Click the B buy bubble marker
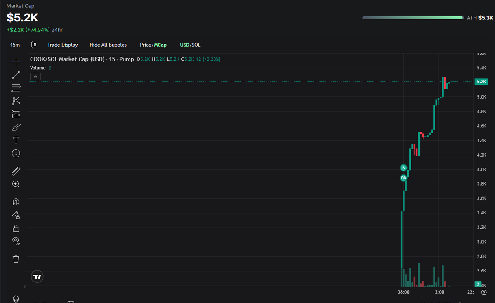The height and width of the screenshot is (303, 495). point(403,167)
